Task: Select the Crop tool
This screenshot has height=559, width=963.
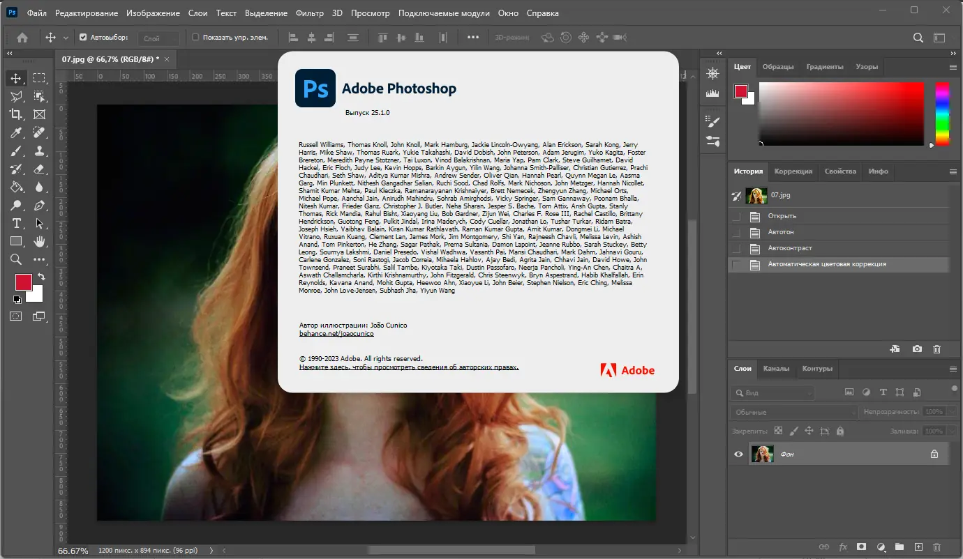Action: pos(16,114)
